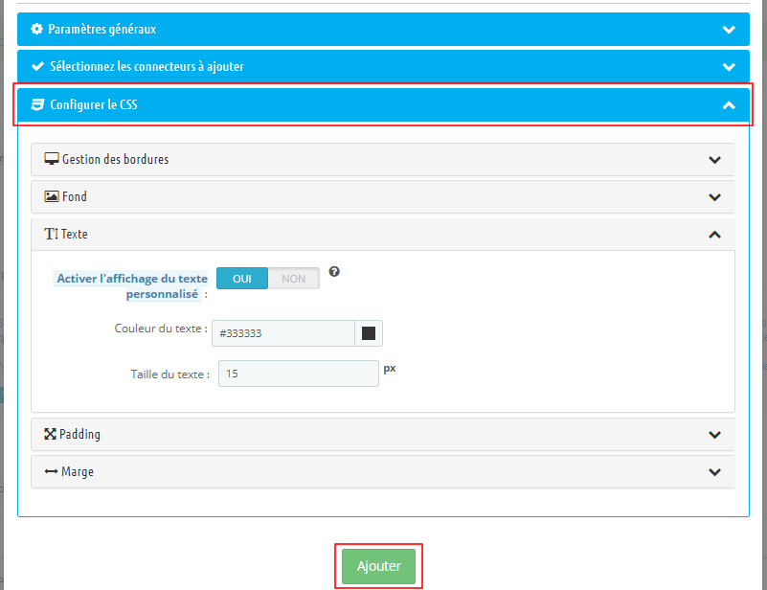Expand Paramètres généraux with its chevron

pyautogui.click(x=729, y=30)
